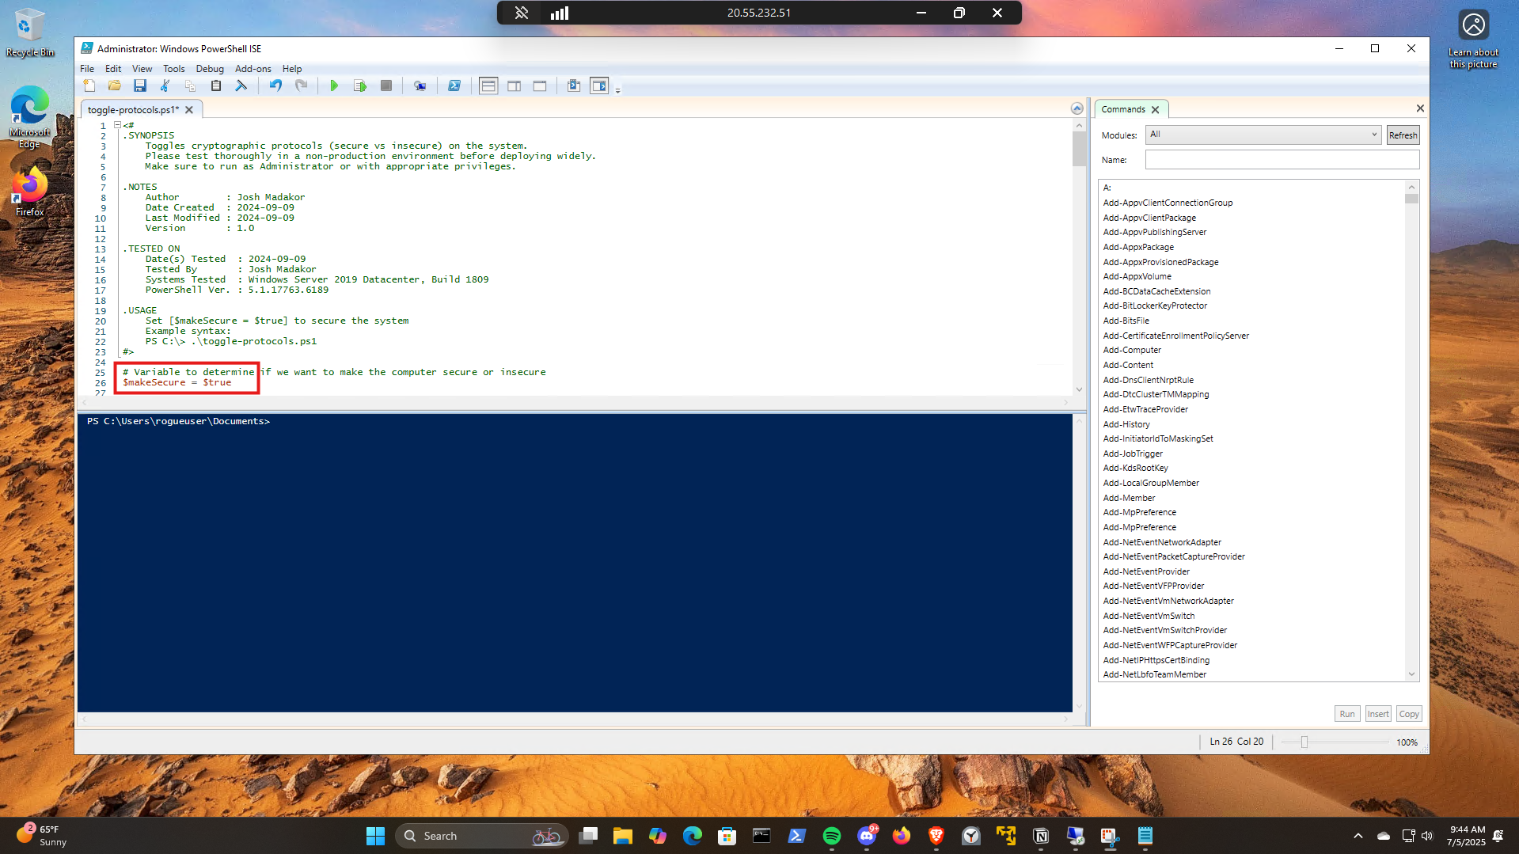The image size is (1519, 854).
Task: Toggle the Show Command Add-on pane button
Action: (599, 85)
